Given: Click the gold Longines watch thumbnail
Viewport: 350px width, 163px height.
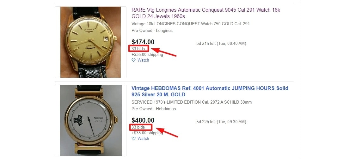Looking at the screenshot, I should tap(91, 42).
